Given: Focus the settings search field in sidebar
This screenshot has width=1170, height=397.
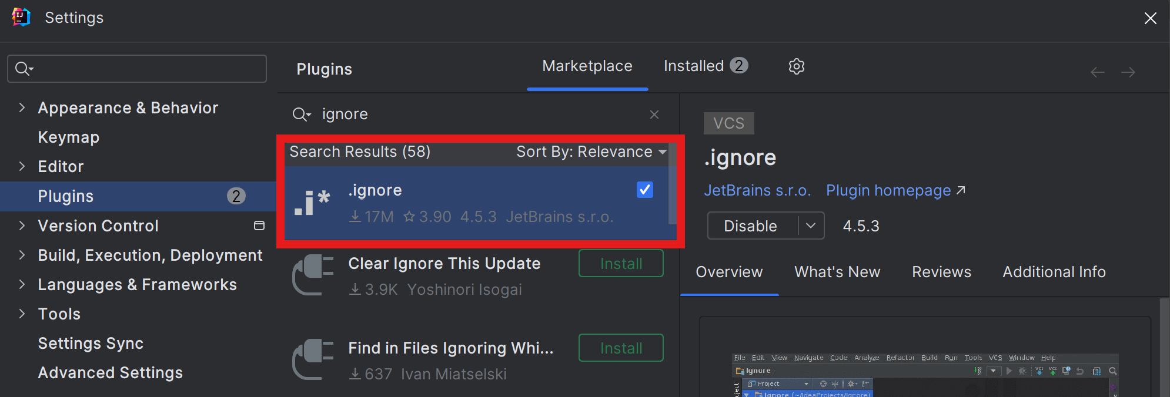Looking at the screenshot, I should pyautogui.click(x=137, y=69).
